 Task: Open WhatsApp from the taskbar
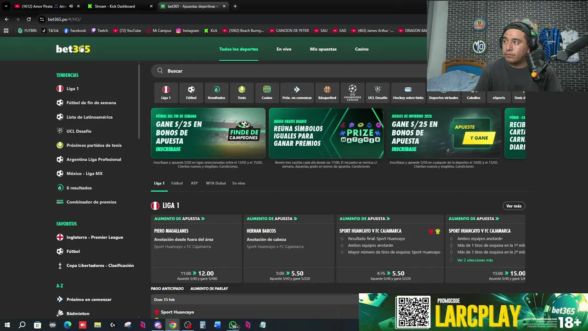point(233,325)
